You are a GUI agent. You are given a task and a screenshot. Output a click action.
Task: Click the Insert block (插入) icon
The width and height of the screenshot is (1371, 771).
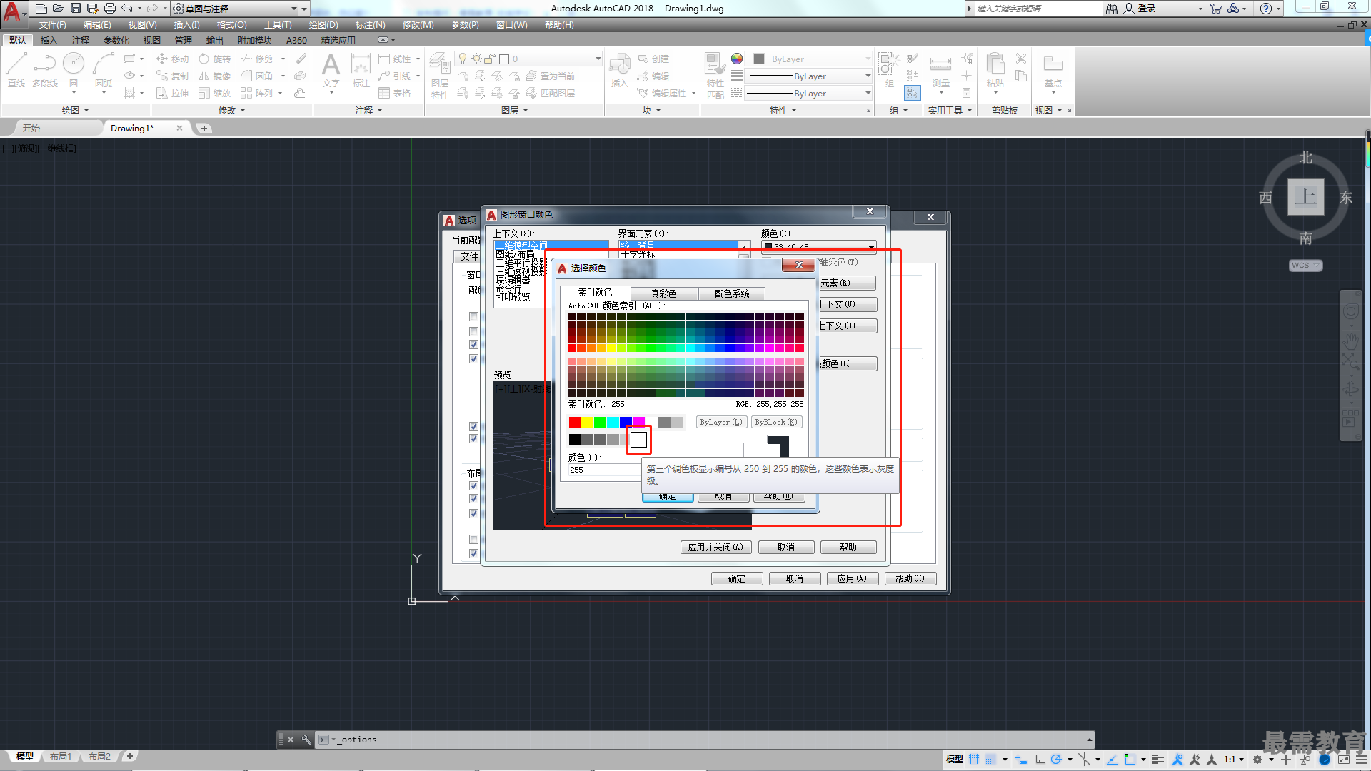pos(619,70)
